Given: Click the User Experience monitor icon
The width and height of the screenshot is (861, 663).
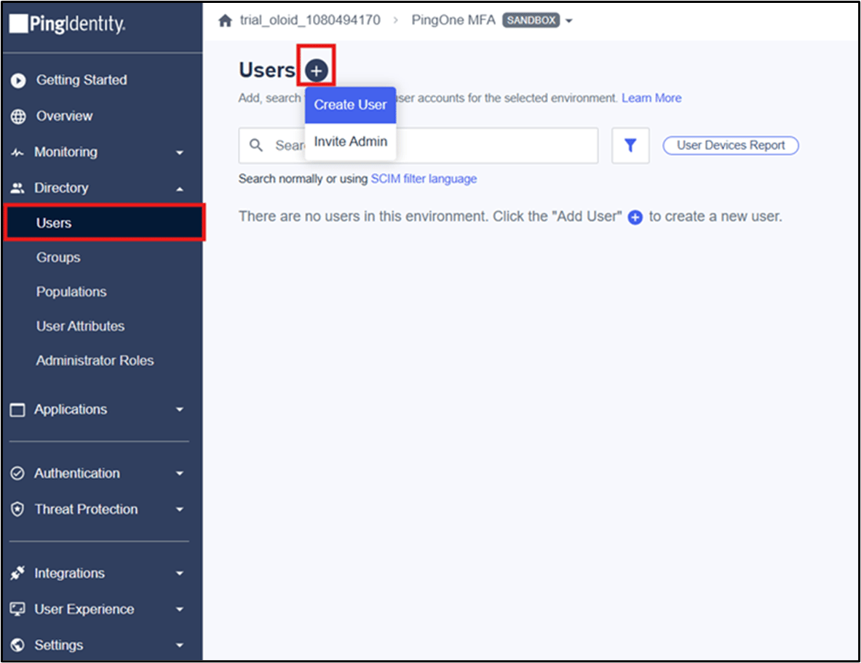Looking at the screenshot, I should pos(17,609).
